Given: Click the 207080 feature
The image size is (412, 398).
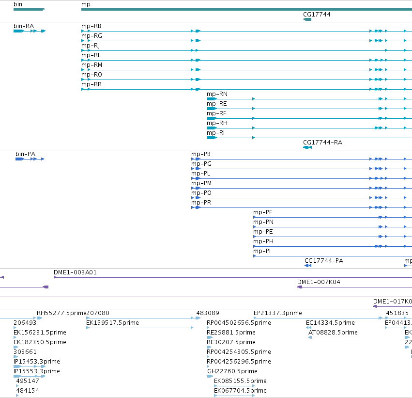Looking at the screenshot, I should (x=140, y=318).
